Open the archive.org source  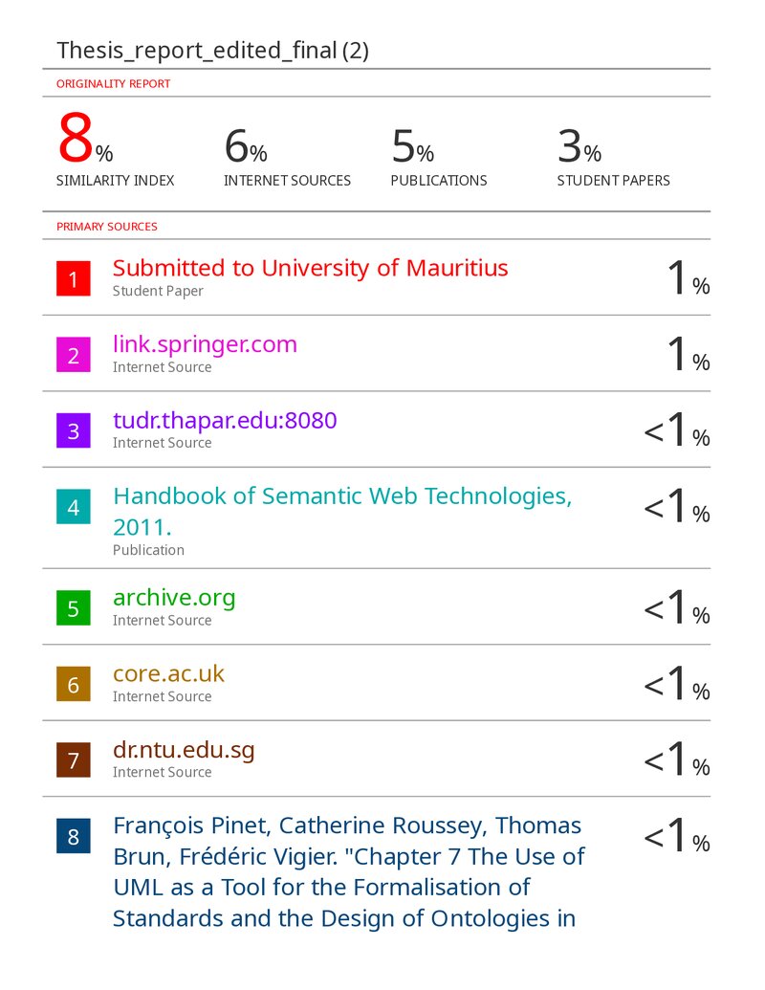coord(174,598)
